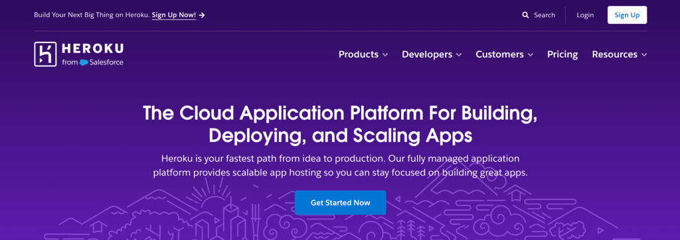Click the 'from Salesforce' text
680x240 pixels.
click(92, 62)
